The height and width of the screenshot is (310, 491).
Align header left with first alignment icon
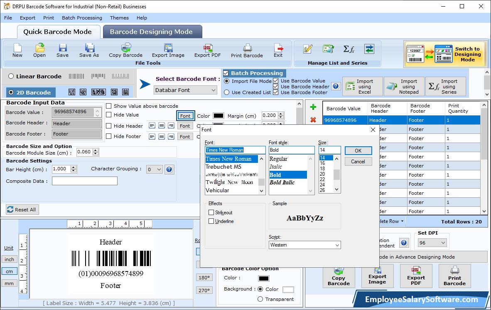pyautogui.click(x=152, y=126)
